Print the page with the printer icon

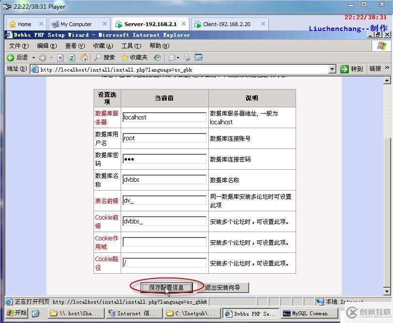(187, 58)
